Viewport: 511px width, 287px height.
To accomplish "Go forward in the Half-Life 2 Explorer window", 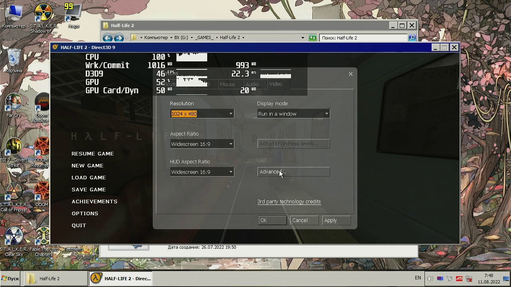I will 118,37.
